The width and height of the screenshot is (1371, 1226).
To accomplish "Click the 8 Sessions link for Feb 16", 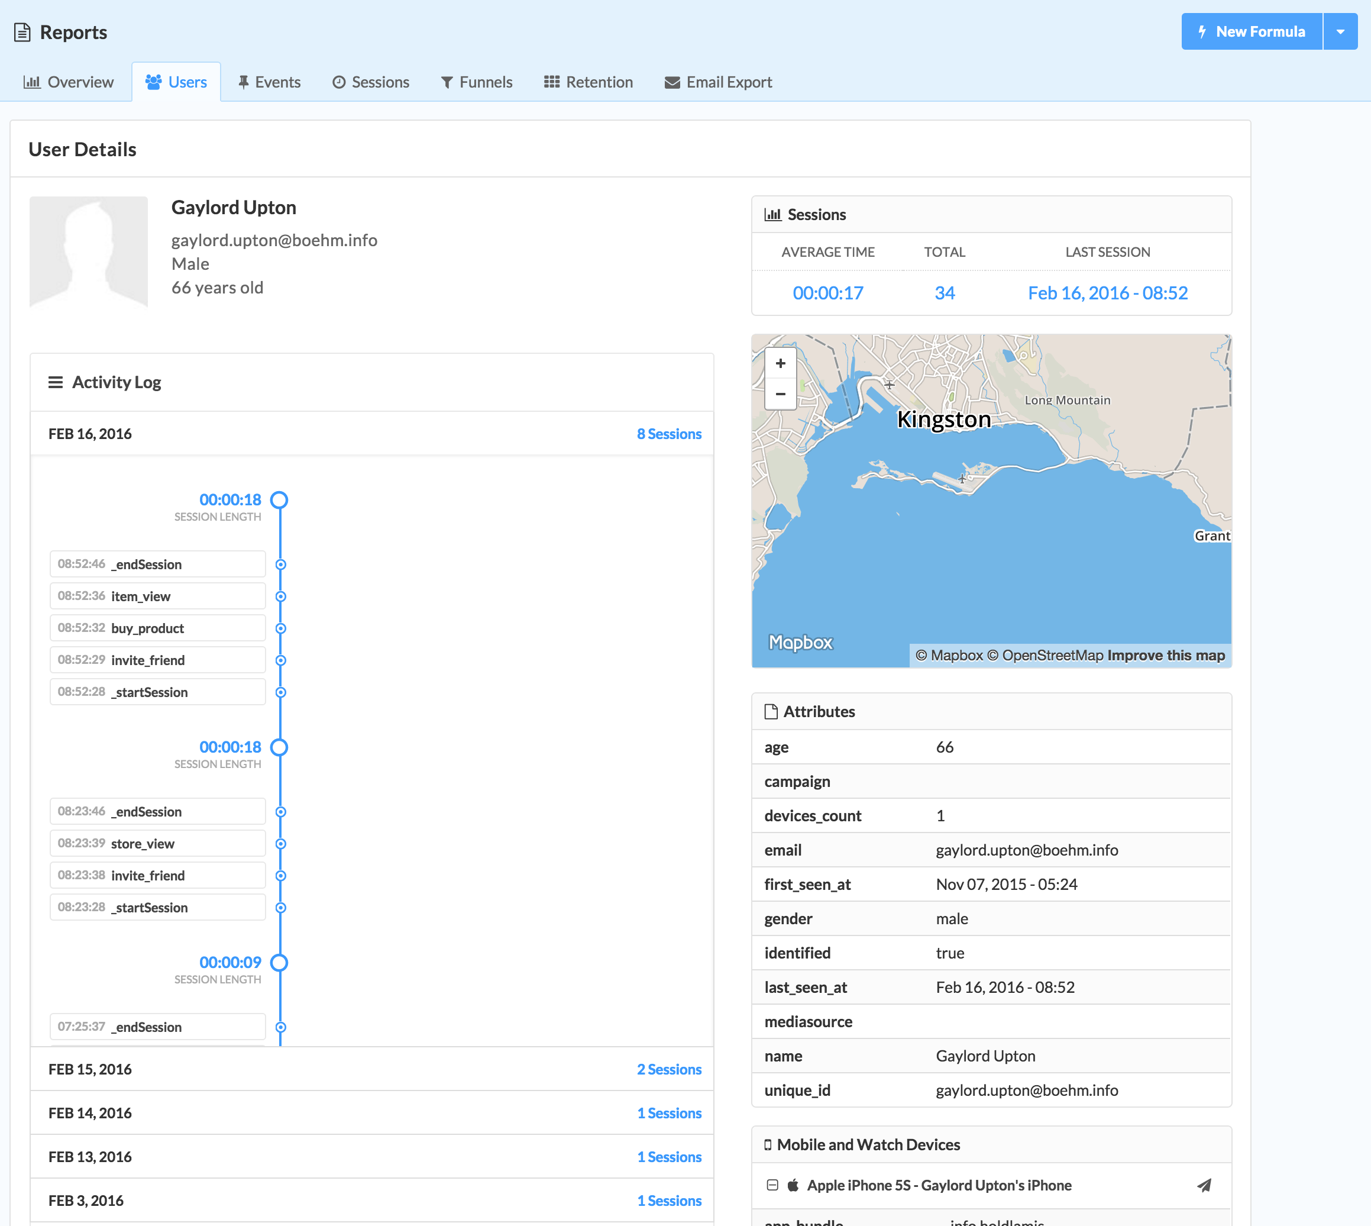I will (x=670, y=434).
